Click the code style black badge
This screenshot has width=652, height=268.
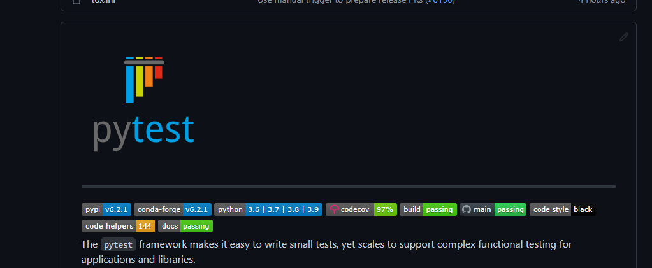[563, 209]
